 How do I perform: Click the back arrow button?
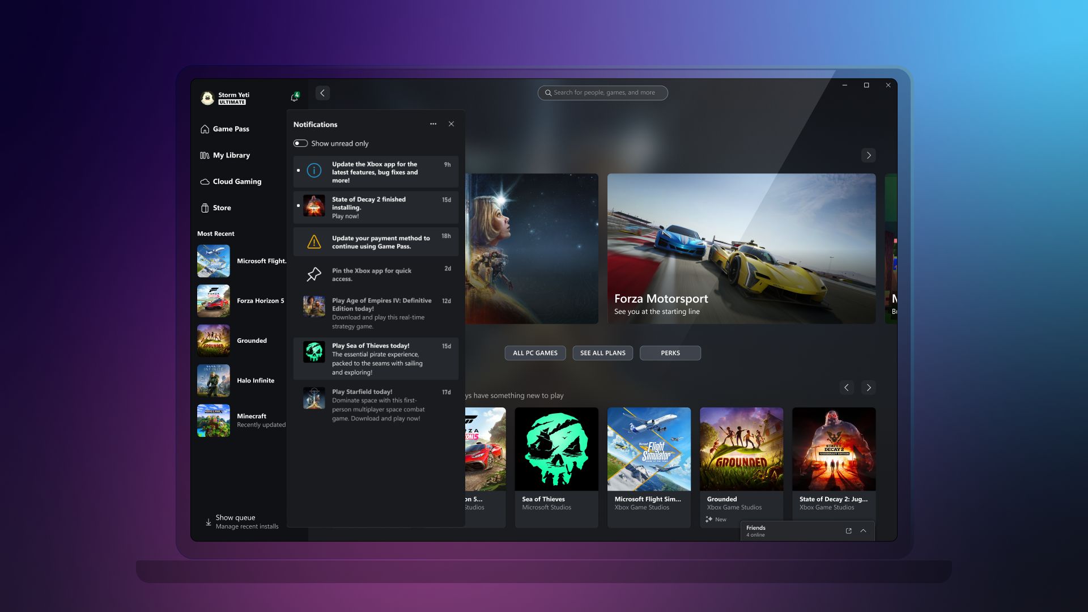pyautogui.click(x=322, y=93)
